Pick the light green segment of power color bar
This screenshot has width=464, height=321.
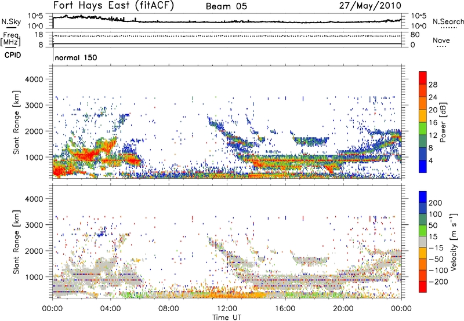point(423,128)
